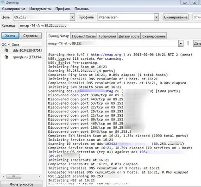
Task: Click the sort arrow next to ОС column header
Action: [9, 44]
